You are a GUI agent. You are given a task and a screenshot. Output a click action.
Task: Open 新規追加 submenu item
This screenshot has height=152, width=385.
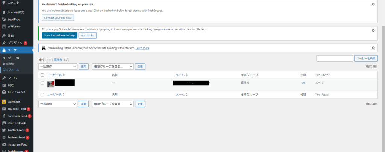(x=8, y=64)
